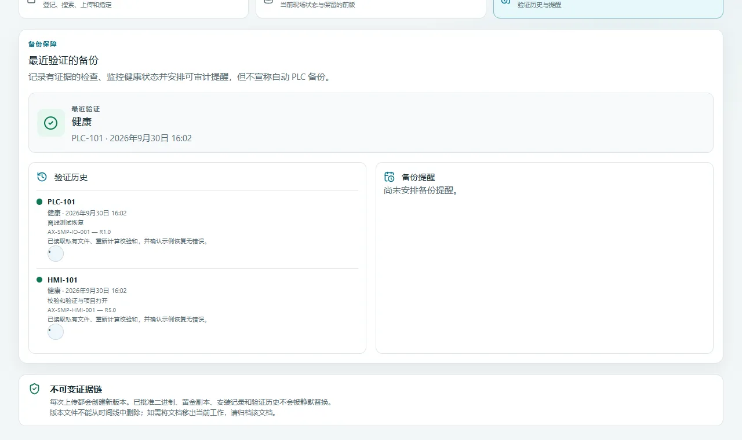Screen dimensions: 742x440
Task: Click the PLC-101 · 2026年9月30日 16:02 line in the summary card
Action: (132, 138)
